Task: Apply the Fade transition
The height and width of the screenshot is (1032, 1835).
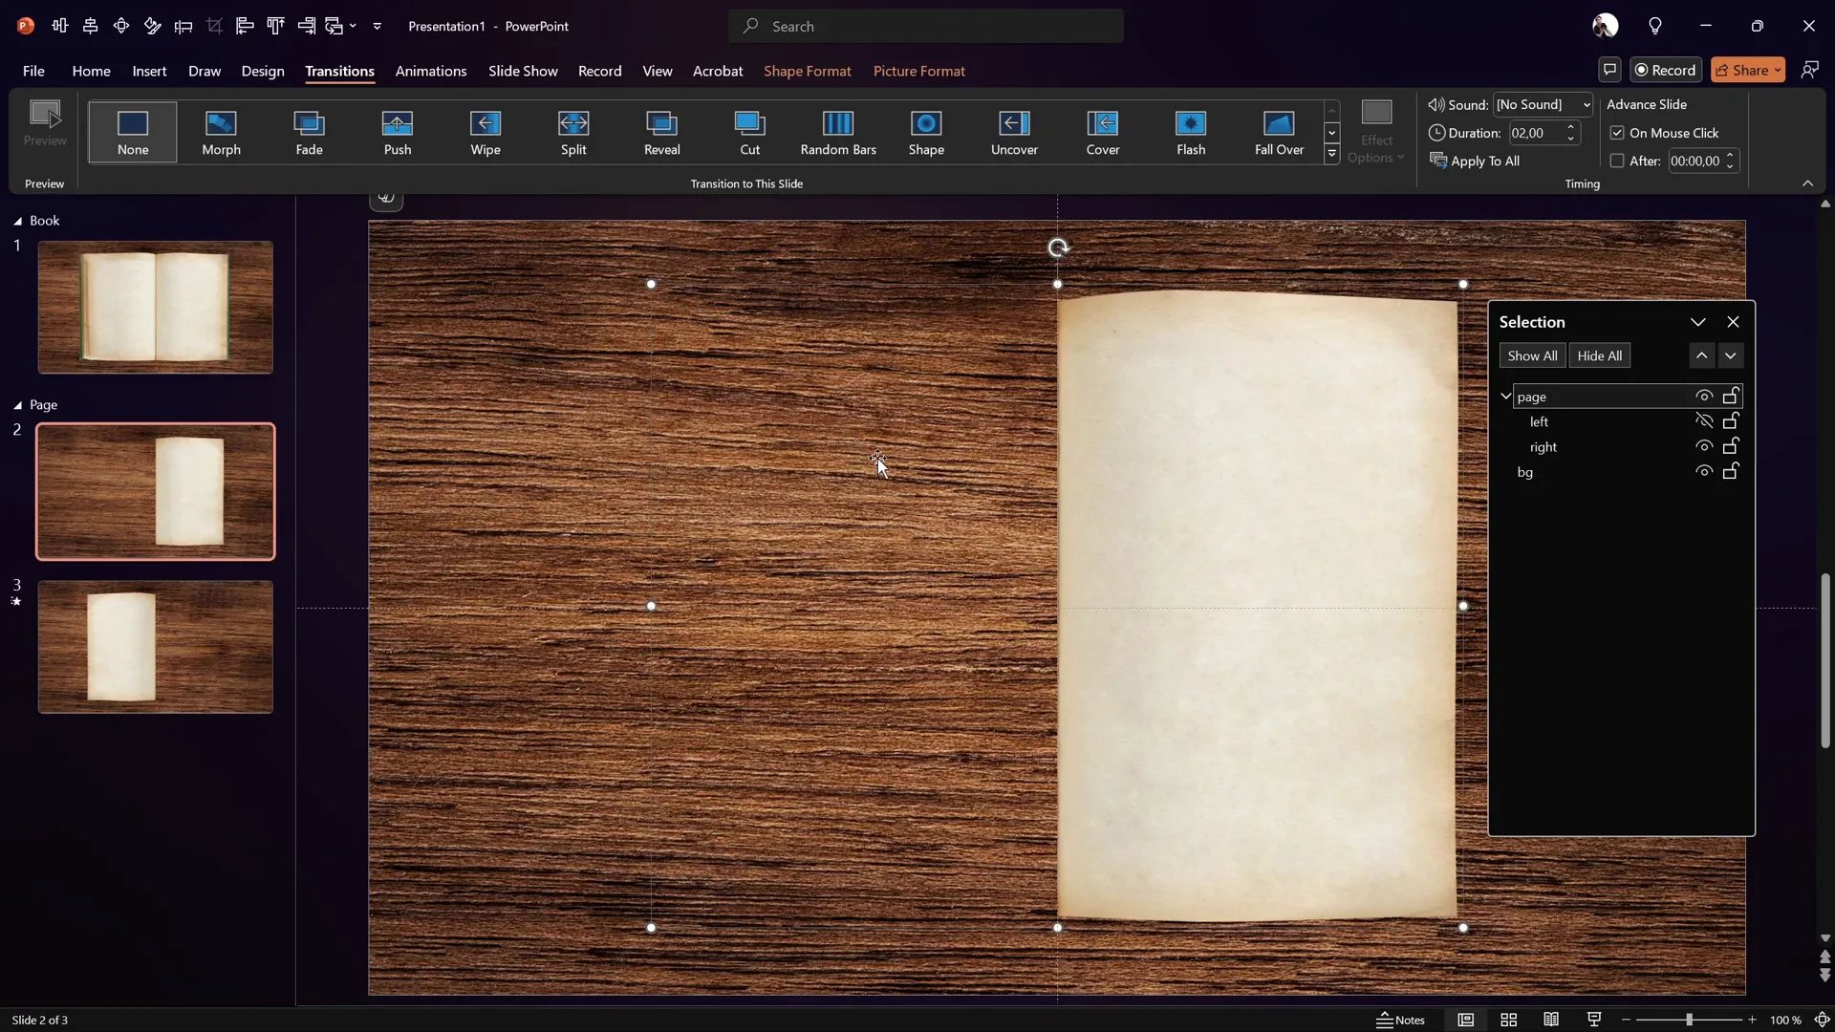Action: (x=309, y=132)
